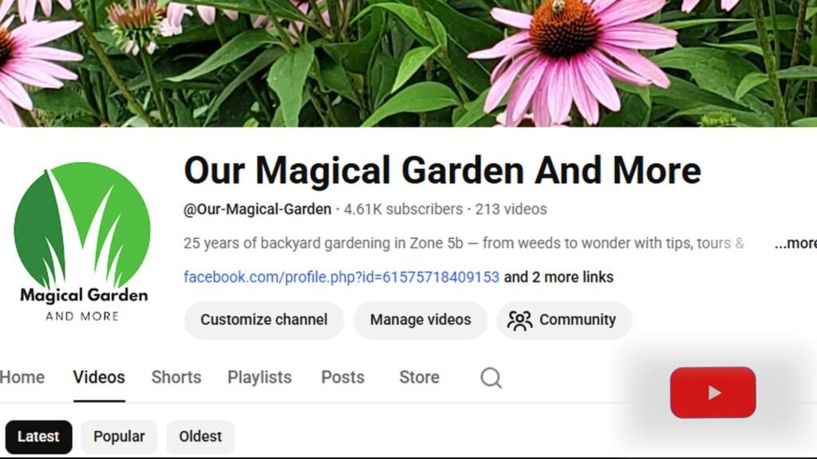Click the coneflower channel banner image
The height and width of the screenshot is (459, 817).
click(x=408, y=64)
